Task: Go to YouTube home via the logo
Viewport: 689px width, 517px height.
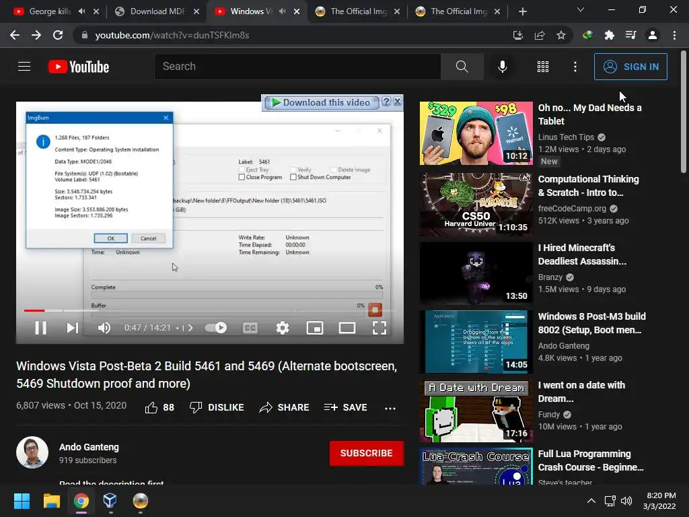Action: point(79,67)
